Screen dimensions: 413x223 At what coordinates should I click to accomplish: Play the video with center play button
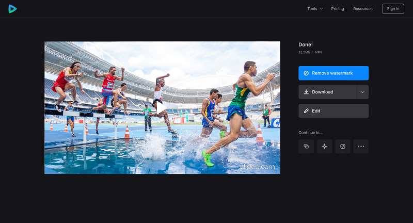[161, 108]
